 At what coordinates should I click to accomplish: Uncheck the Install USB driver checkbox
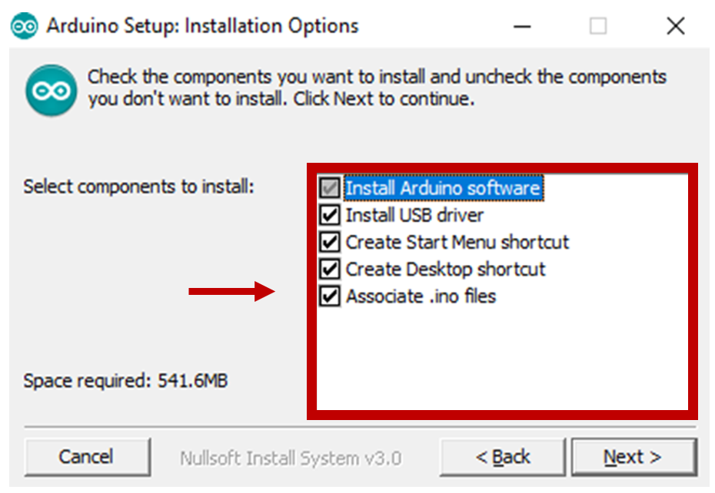[330, 215]
